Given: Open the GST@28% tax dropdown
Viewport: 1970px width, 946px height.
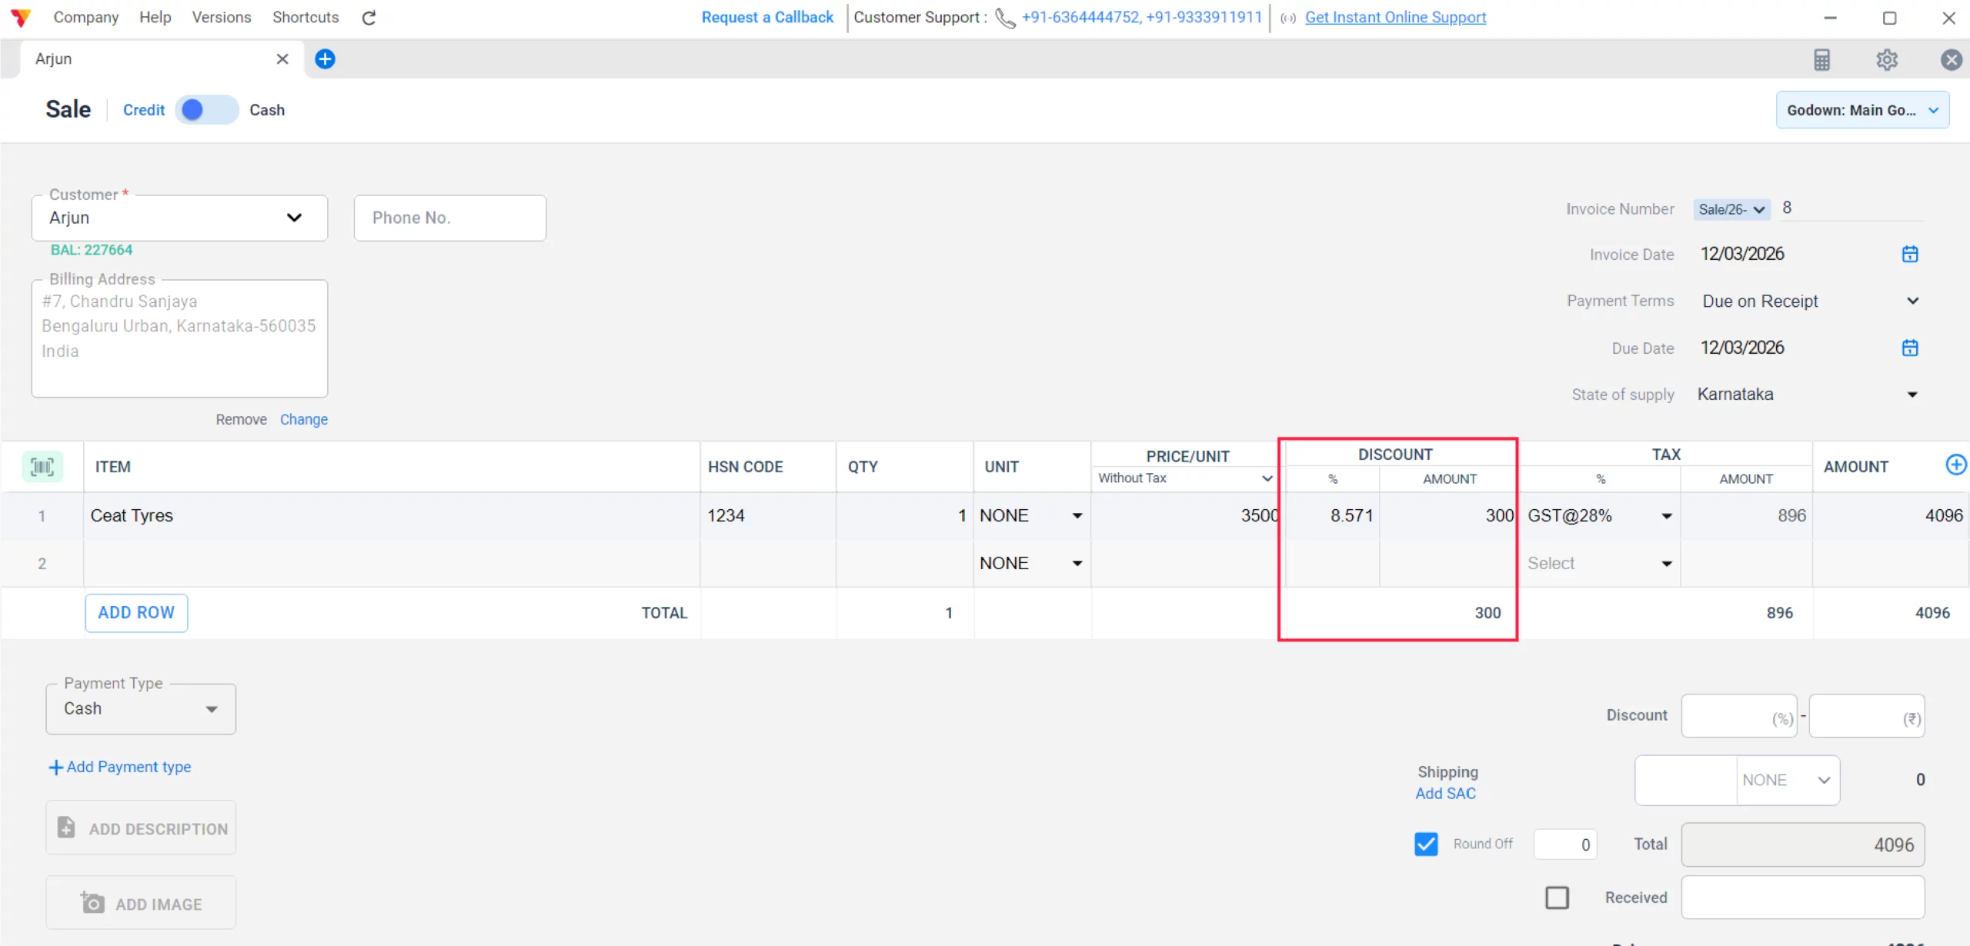Looking at the screenshot, I should pyautogui.click(x=1666, y=515).
